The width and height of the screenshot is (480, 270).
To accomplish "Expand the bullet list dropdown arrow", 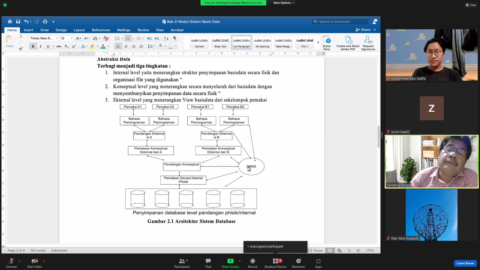I will coord(122,38).
